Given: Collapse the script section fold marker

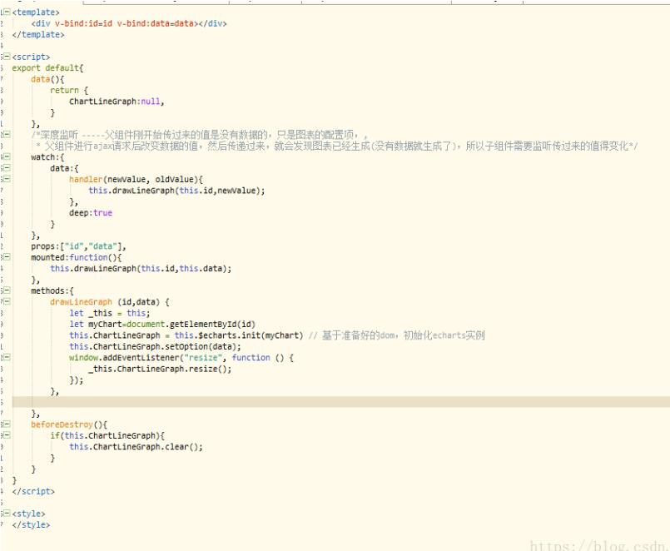Looking at the screenshot, I should [x=8, y=57].
